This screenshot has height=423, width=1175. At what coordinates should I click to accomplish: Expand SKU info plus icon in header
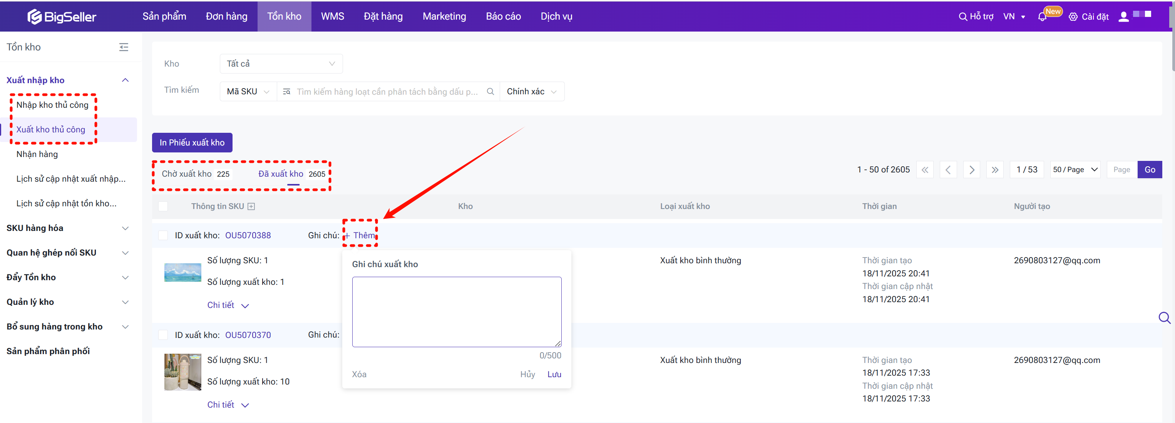(251, 206)
